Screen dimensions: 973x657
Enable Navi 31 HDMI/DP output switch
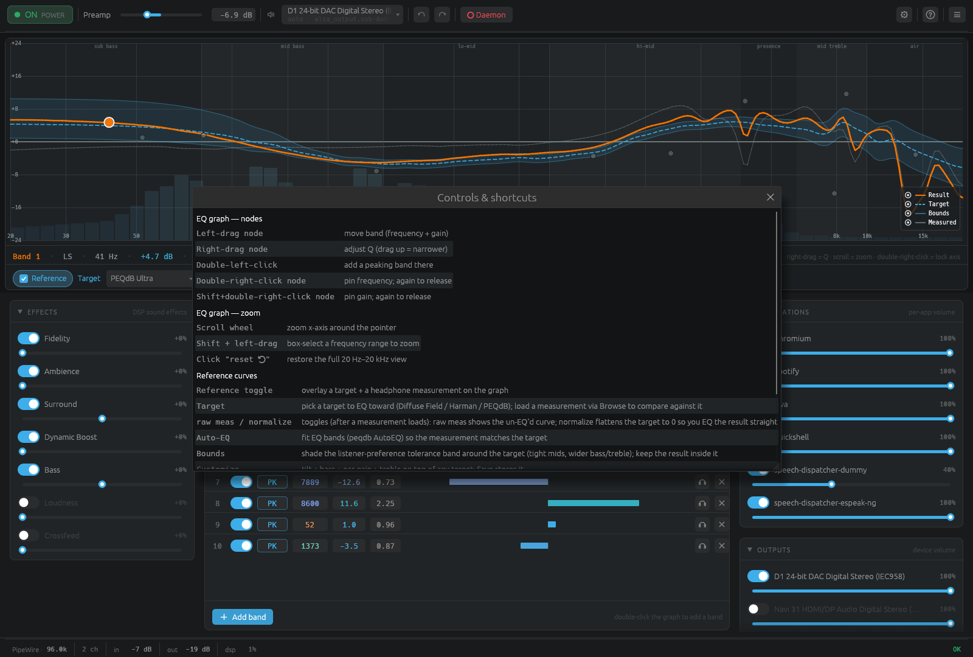pos(758,609)
